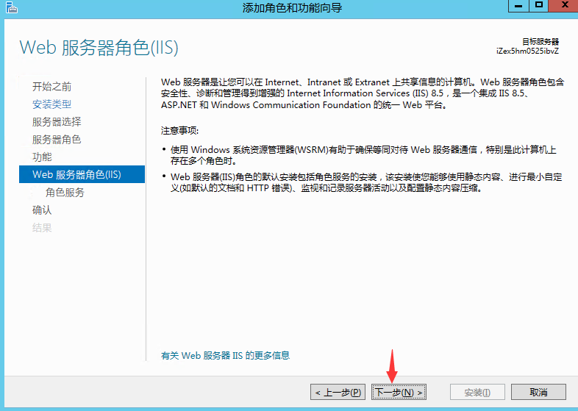Viewport: 578px width, 411px height.
Task: Close the wizard with the red X
Action: [563, 6]
